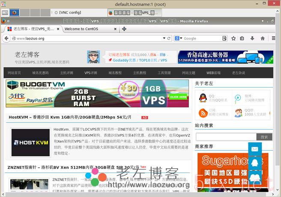The height and width of the screenshot is (197, 281).
Task: Click the 搜索 button in 站内搜索
Action: tap(264, 137)
